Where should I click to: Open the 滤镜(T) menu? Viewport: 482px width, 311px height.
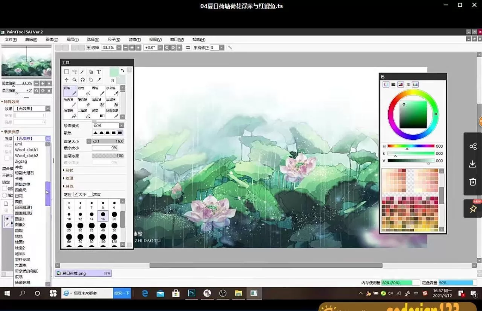134,39
